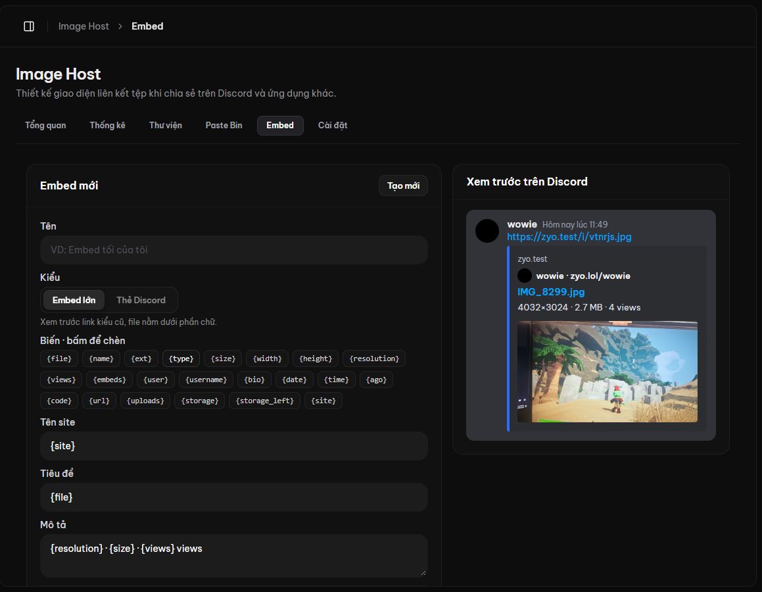762x592 pixels.
Task: Open the zyo.test image link in preview
Action: (x=569, y=237)
